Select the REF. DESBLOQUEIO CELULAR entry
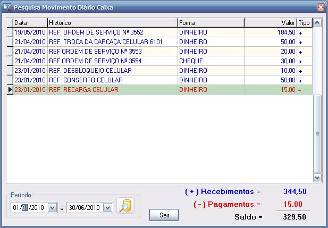Screen dimensions: 328x228 coord(96,71)
